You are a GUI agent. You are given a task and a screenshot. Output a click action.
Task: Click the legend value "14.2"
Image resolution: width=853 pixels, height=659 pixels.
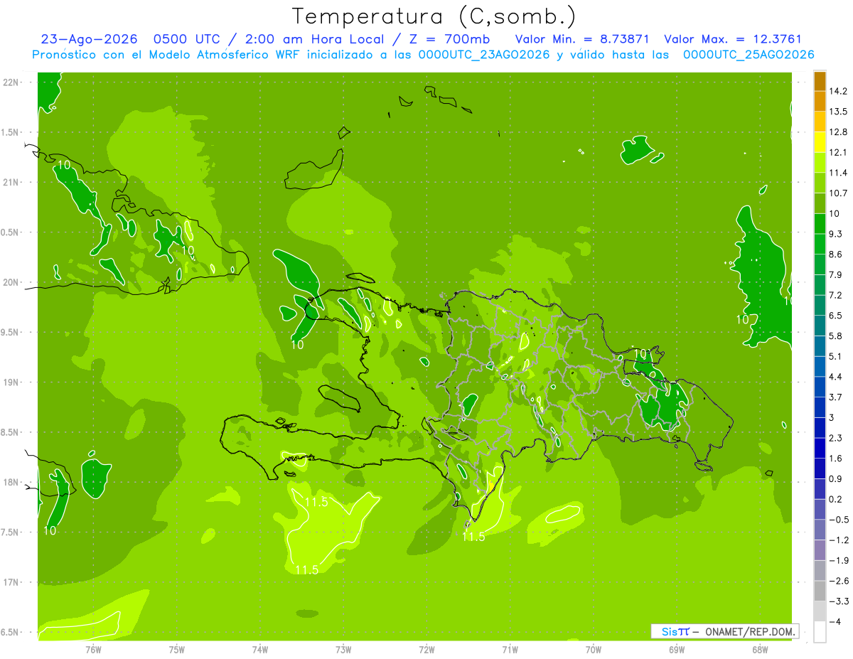pyautogui.click(x=839, y=91)
